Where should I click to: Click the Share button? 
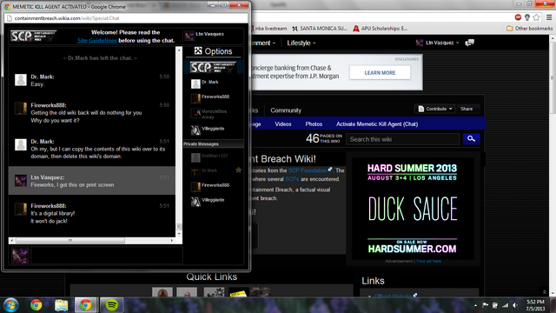[467, 109]
